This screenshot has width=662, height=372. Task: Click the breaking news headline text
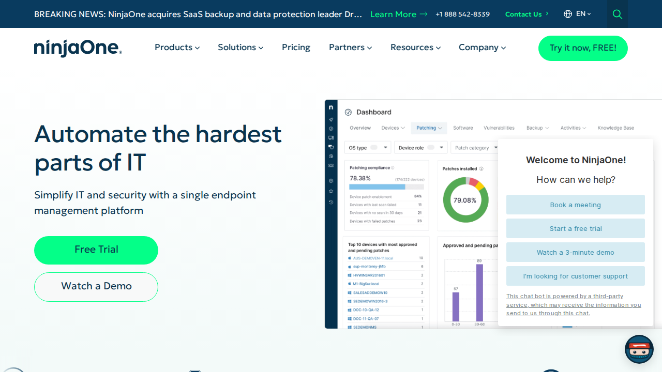point(198,14)
